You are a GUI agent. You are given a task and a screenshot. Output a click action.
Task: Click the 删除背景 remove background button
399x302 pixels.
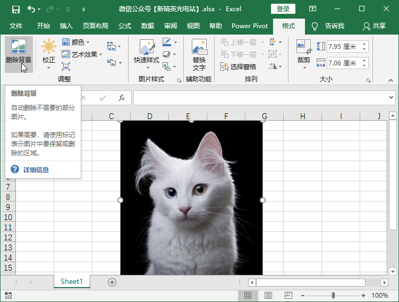click(19, 54)
